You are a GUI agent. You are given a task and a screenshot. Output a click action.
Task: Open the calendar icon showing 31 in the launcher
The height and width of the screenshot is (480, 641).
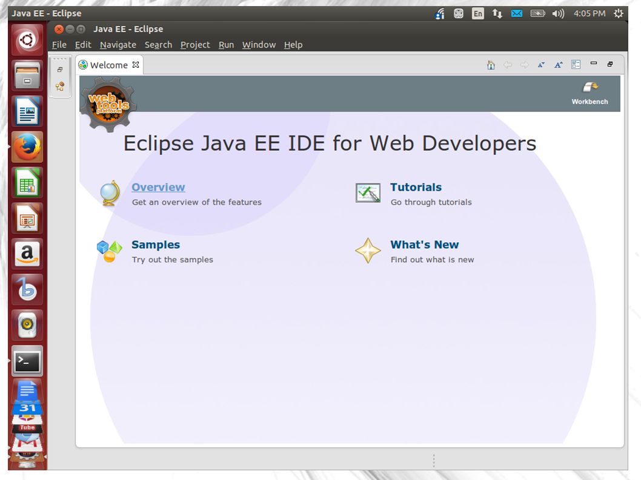tap(27, 408)
